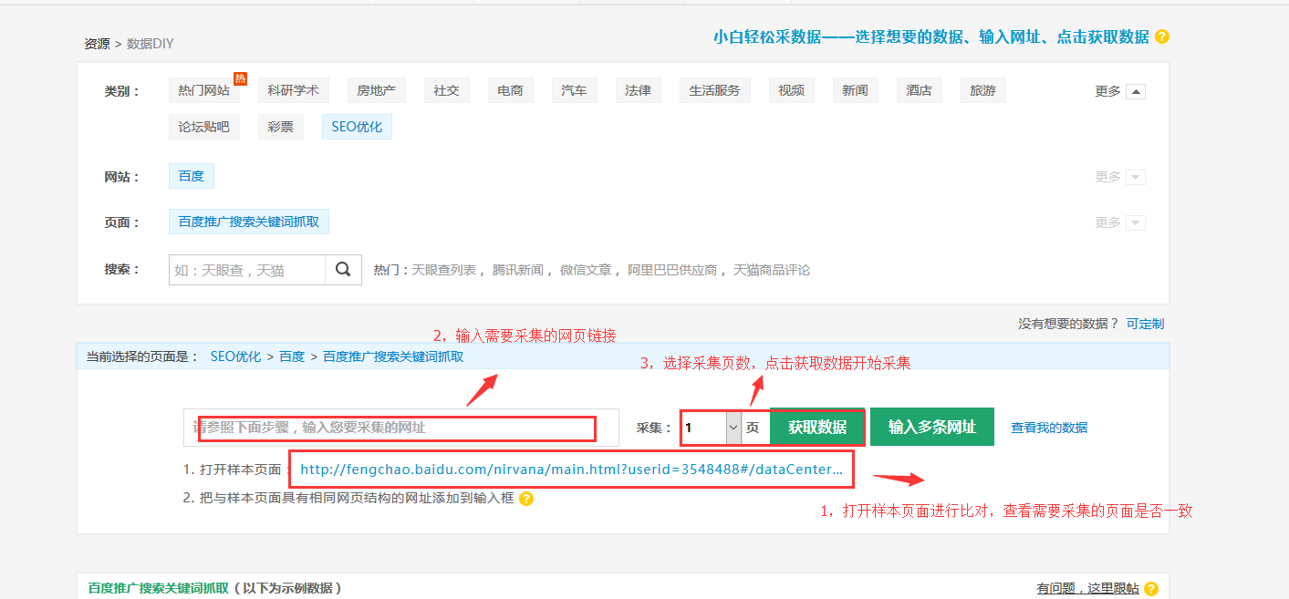
Task: Select the 酒店 category
Action: 919,90
